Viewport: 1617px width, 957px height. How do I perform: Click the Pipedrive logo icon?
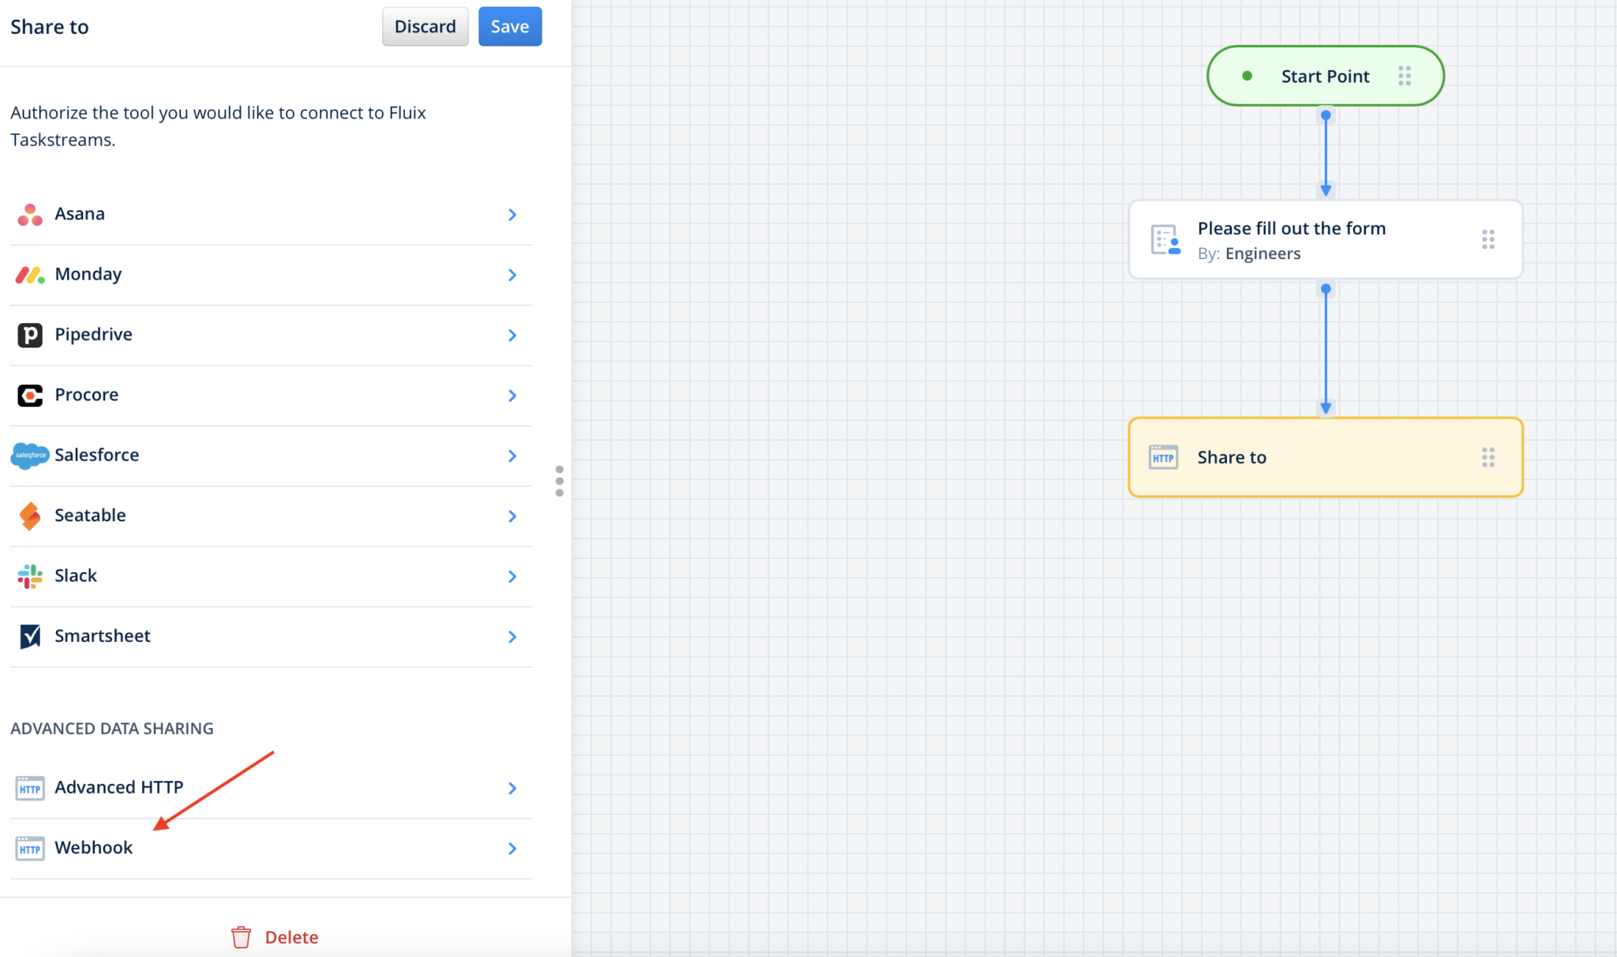point(30,335)
